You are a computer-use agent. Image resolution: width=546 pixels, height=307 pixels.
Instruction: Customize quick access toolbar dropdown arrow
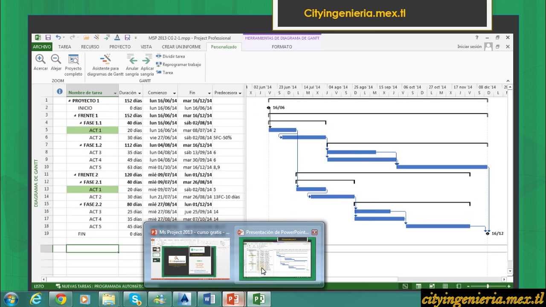coord(136,38)
